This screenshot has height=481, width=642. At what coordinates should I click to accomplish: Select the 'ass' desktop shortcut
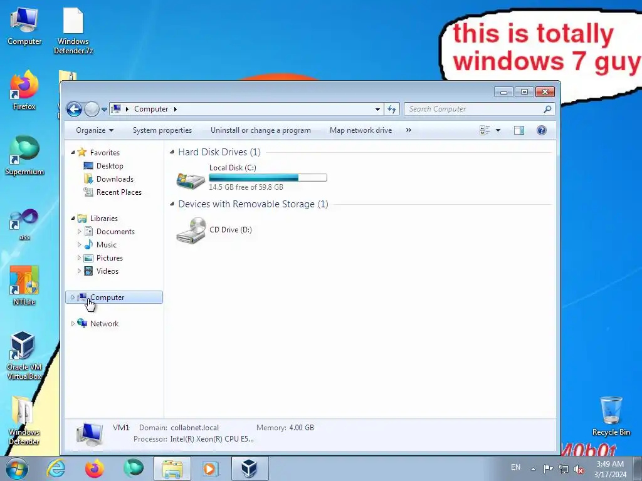tap(24, 224)
